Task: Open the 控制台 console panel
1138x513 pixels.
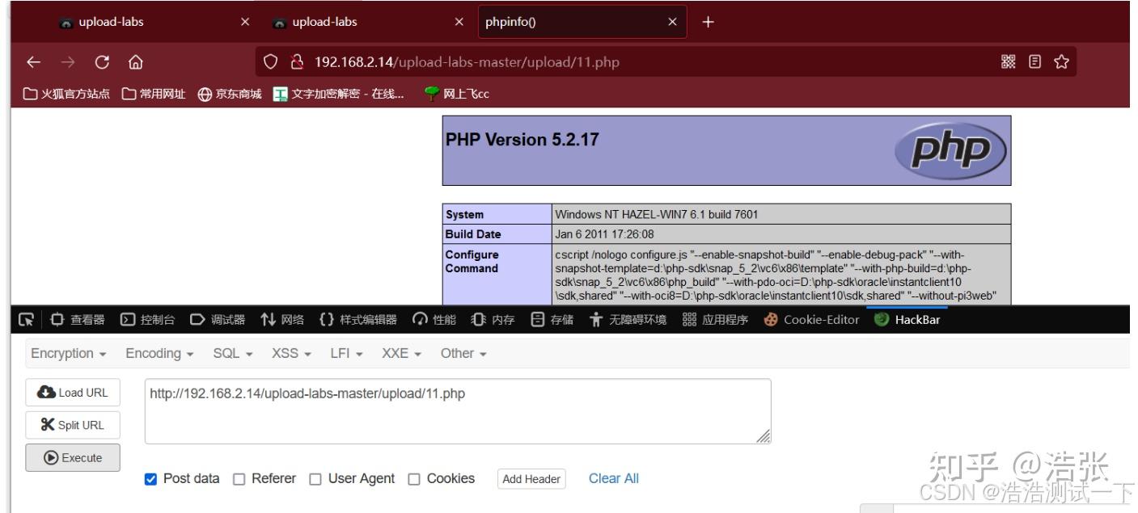Action: pyautogui.click(x=147, y=319)
